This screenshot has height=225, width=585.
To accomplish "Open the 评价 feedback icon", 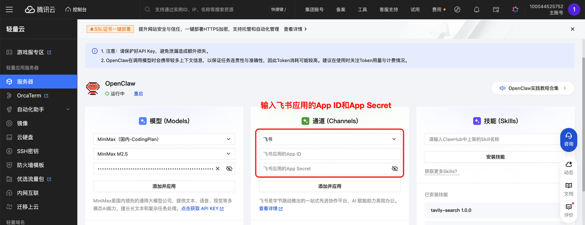I will point(569,210).
